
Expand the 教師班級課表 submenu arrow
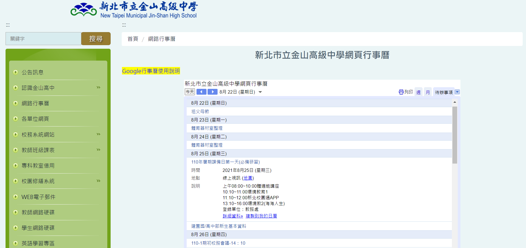click(98, 150)
